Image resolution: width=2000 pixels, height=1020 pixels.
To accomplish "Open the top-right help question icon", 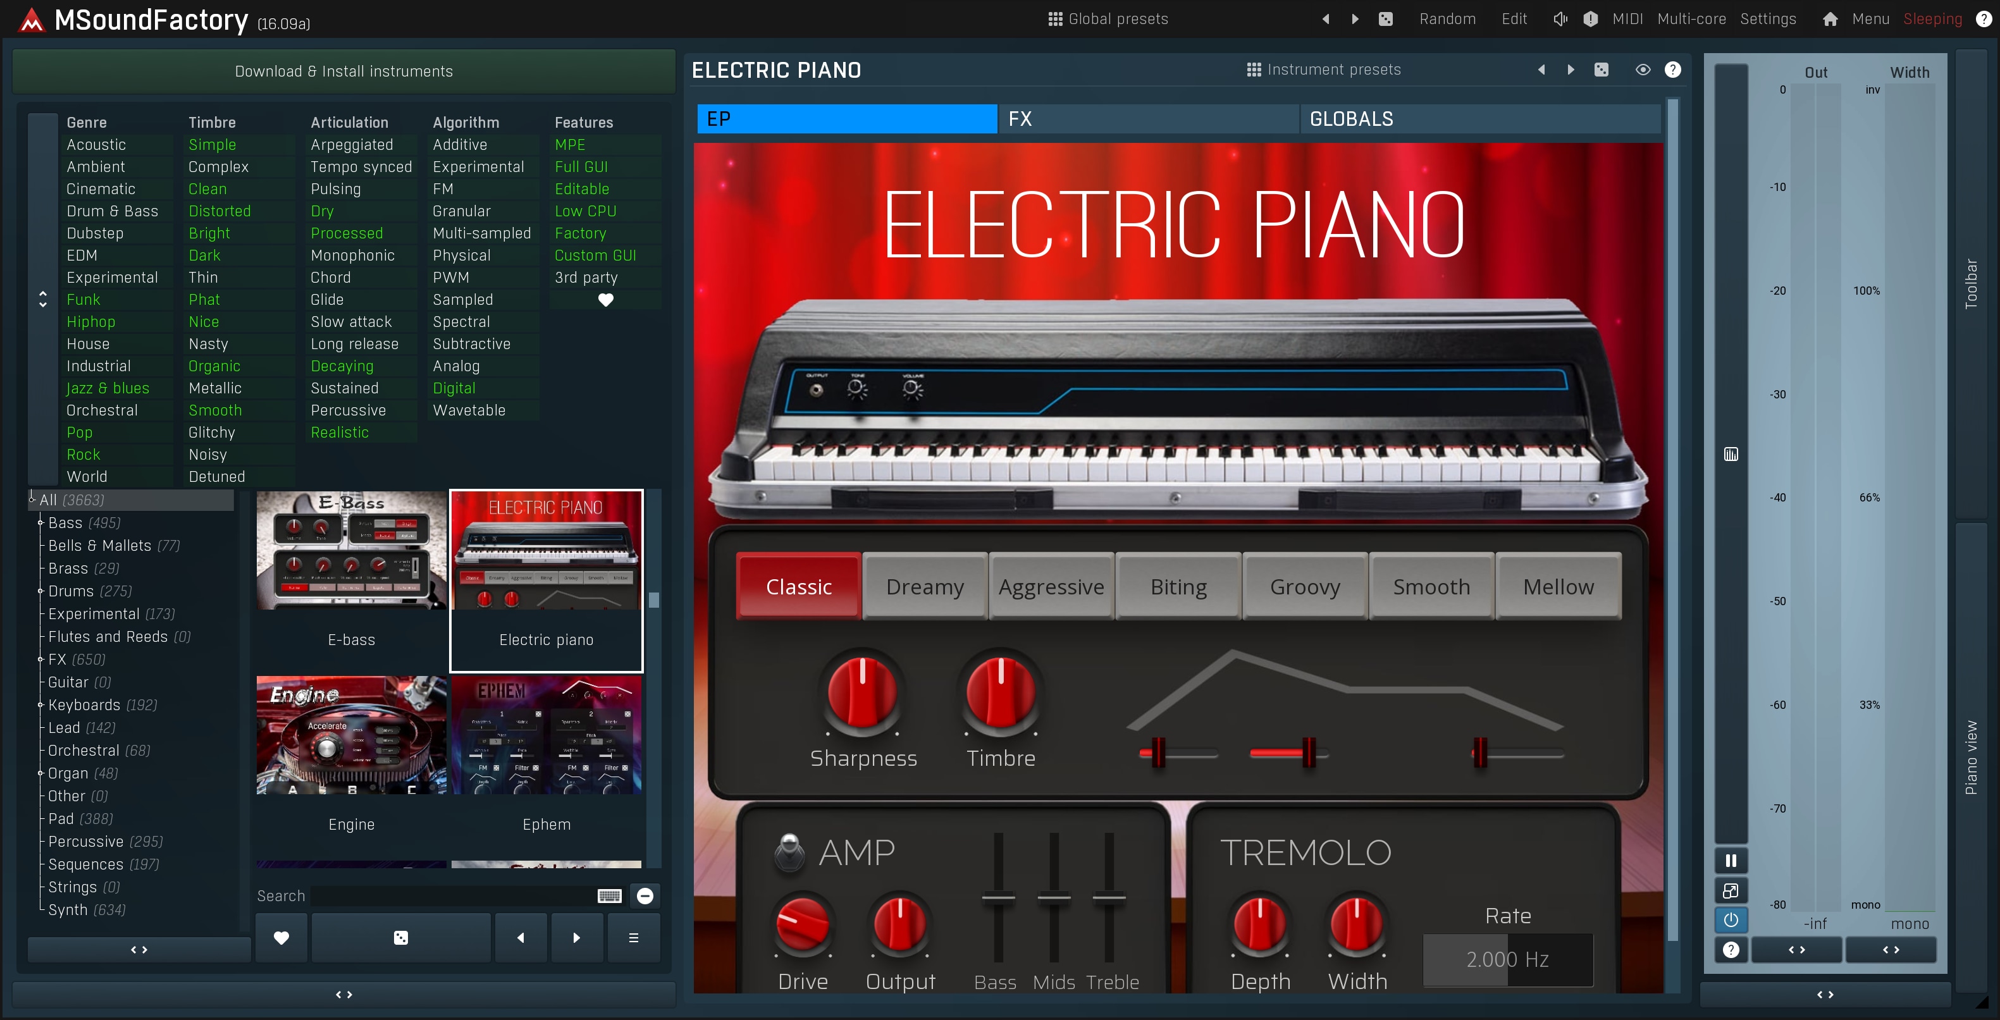I will point(1983,20).
